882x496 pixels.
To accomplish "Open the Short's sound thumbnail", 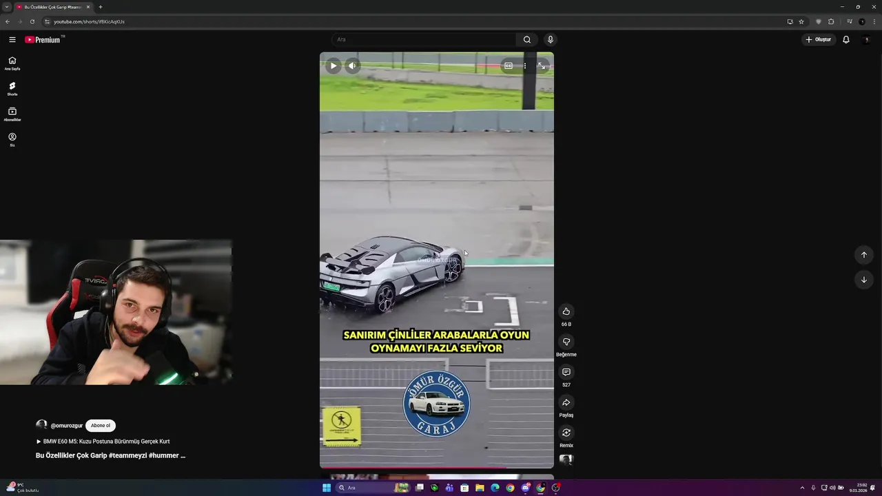I will [x=566, y=460].
